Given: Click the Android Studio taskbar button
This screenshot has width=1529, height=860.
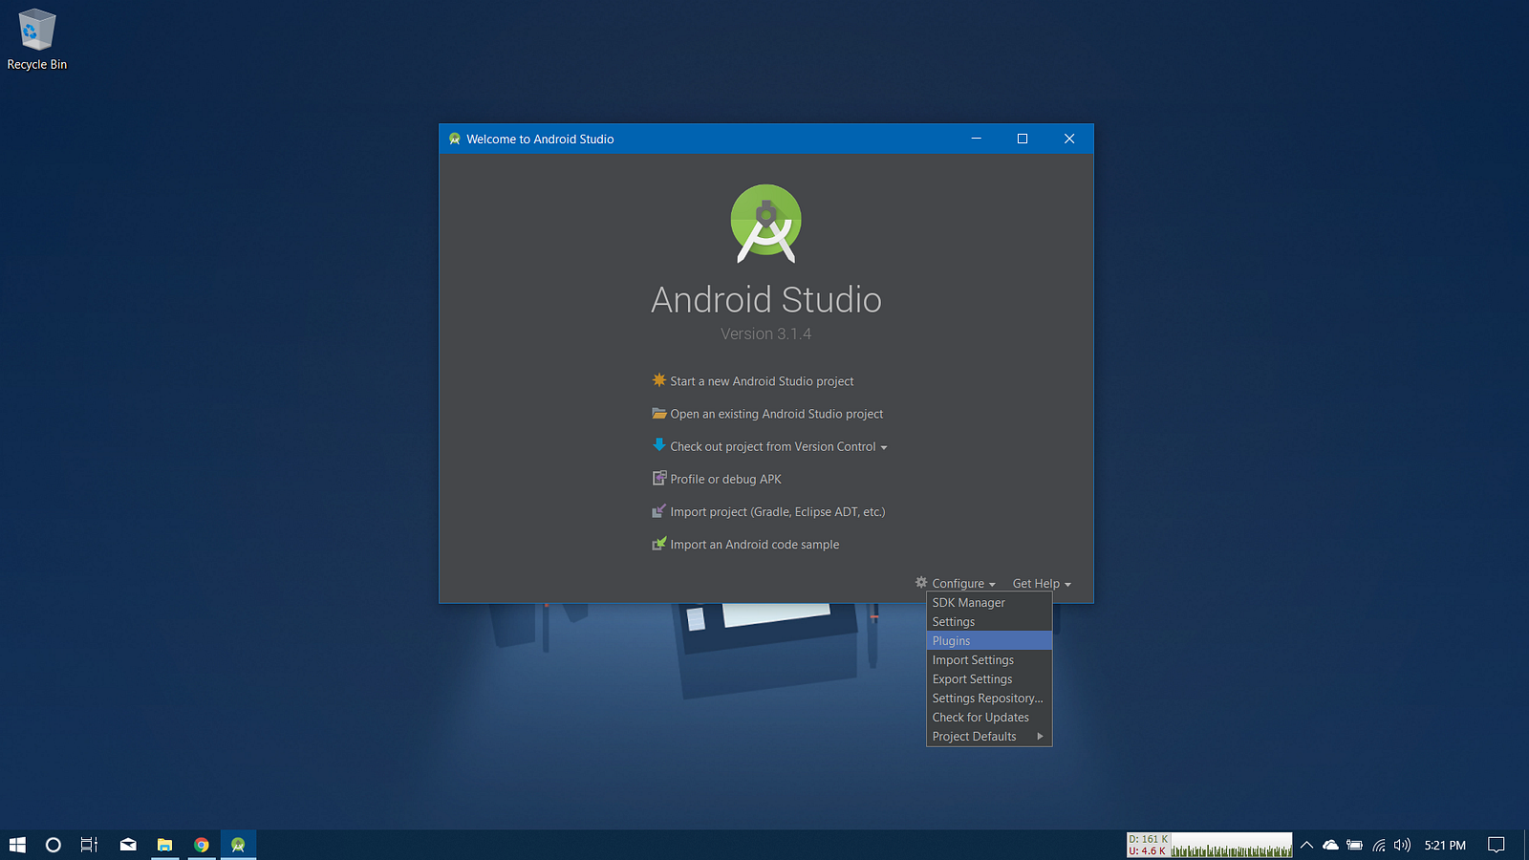Looking at the screenshot, I should tap(238, 845).
